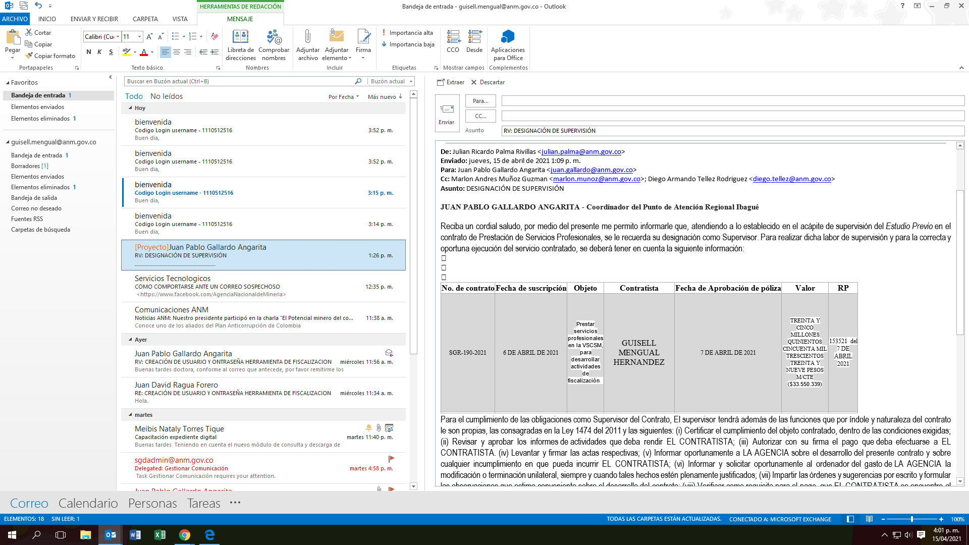Open julian.palma@anm.gov.co link
The image size is (969, 545).
click(x=581, y=152)
